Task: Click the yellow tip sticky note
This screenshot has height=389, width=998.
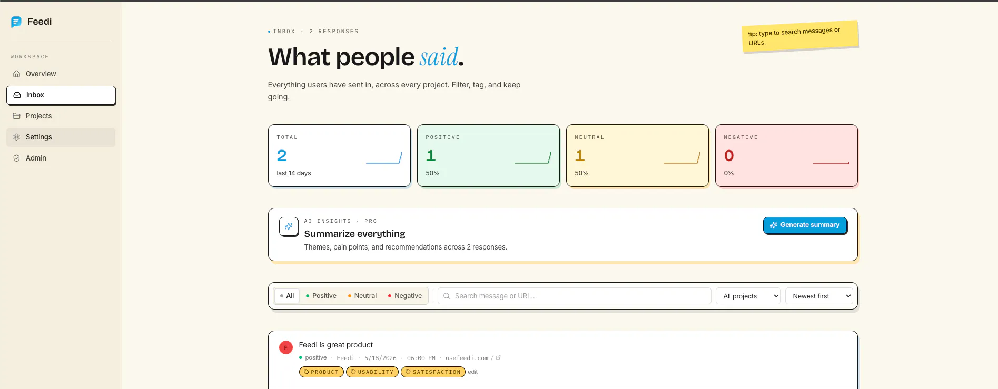Action: tap(801, 36)
